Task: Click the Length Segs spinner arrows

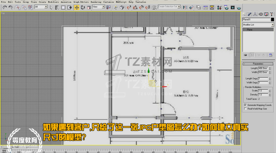Action: pyautogui.click(x=270, y=79)
